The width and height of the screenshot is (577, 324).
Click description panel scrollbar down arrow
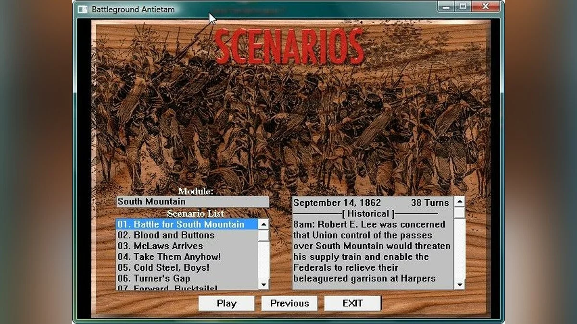[459, 284]
